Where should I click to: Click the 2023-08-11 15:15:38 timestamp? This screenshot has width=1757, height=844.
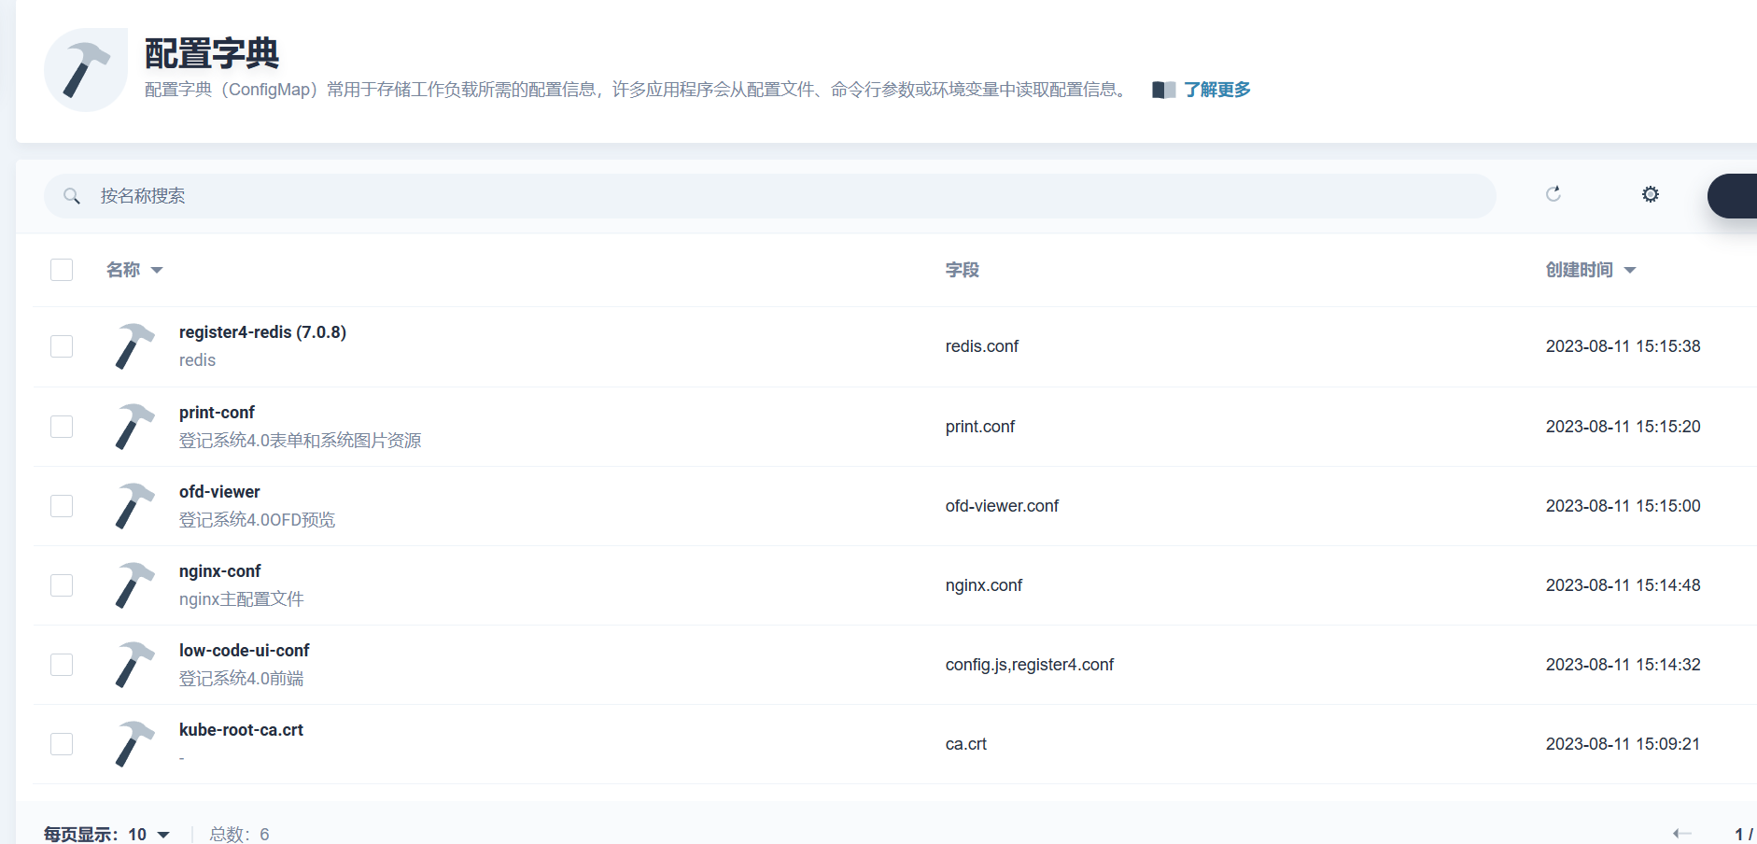point(1623,346)
